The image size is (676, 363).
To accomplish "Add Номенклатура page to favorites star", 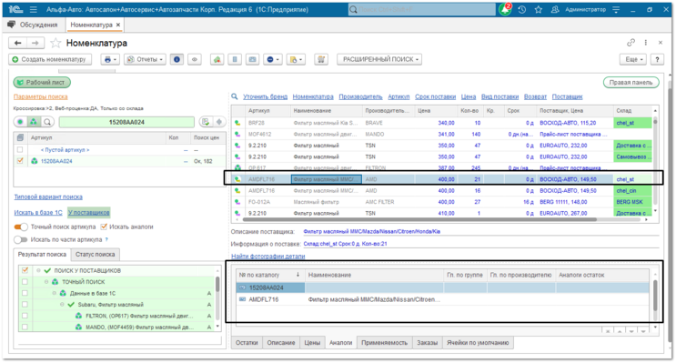I will pos(55,43).
